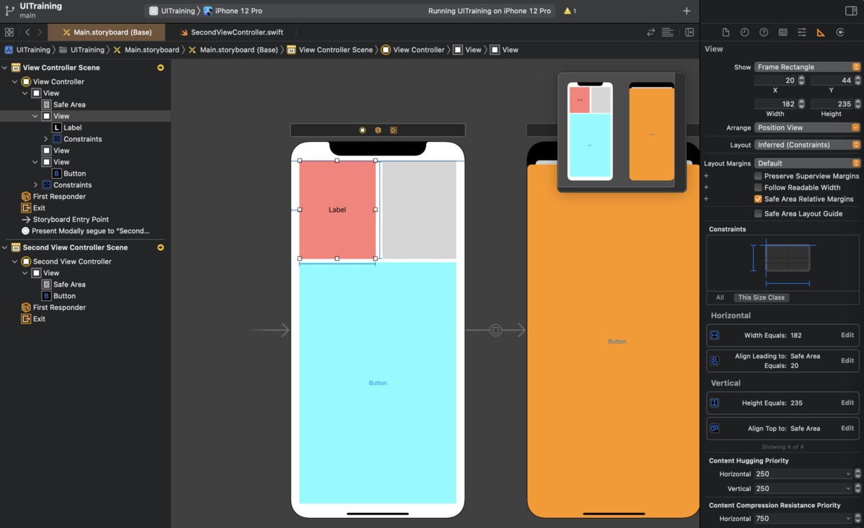Click the First Responder dock icon on canvas
864x528 pixels.
pyautogui.click(x=378, y=130)
